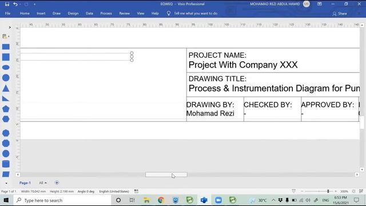Click the Redo button

26,4
